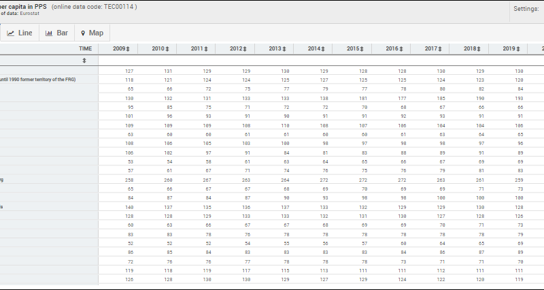This screenshot has width=544, height=290.
Task: Click the 2011 column sort icon
Action: (x=206, y=49)
